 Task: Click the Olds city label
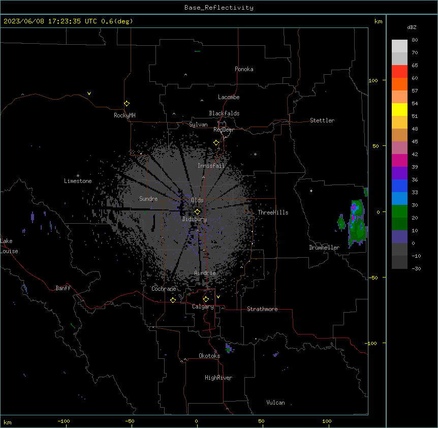197,200
